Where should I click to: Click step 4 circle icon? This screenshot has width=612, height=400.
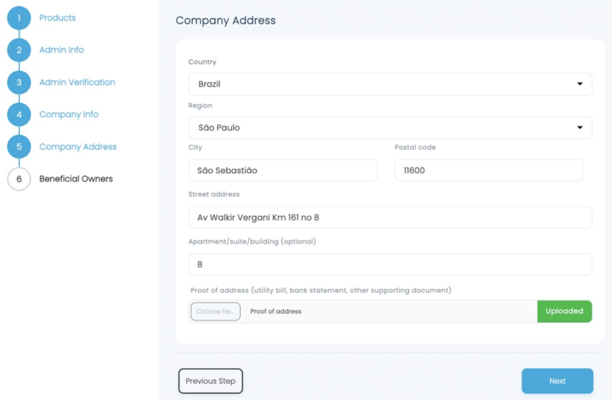19,115
